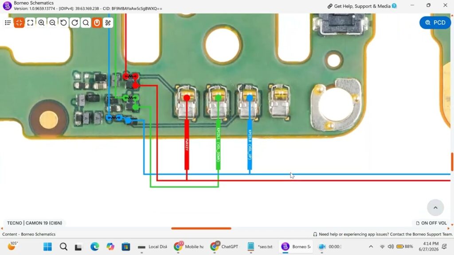Open the ON OFF VOL document label
Viewport: 454px width, 255px height.
[431, 223]
